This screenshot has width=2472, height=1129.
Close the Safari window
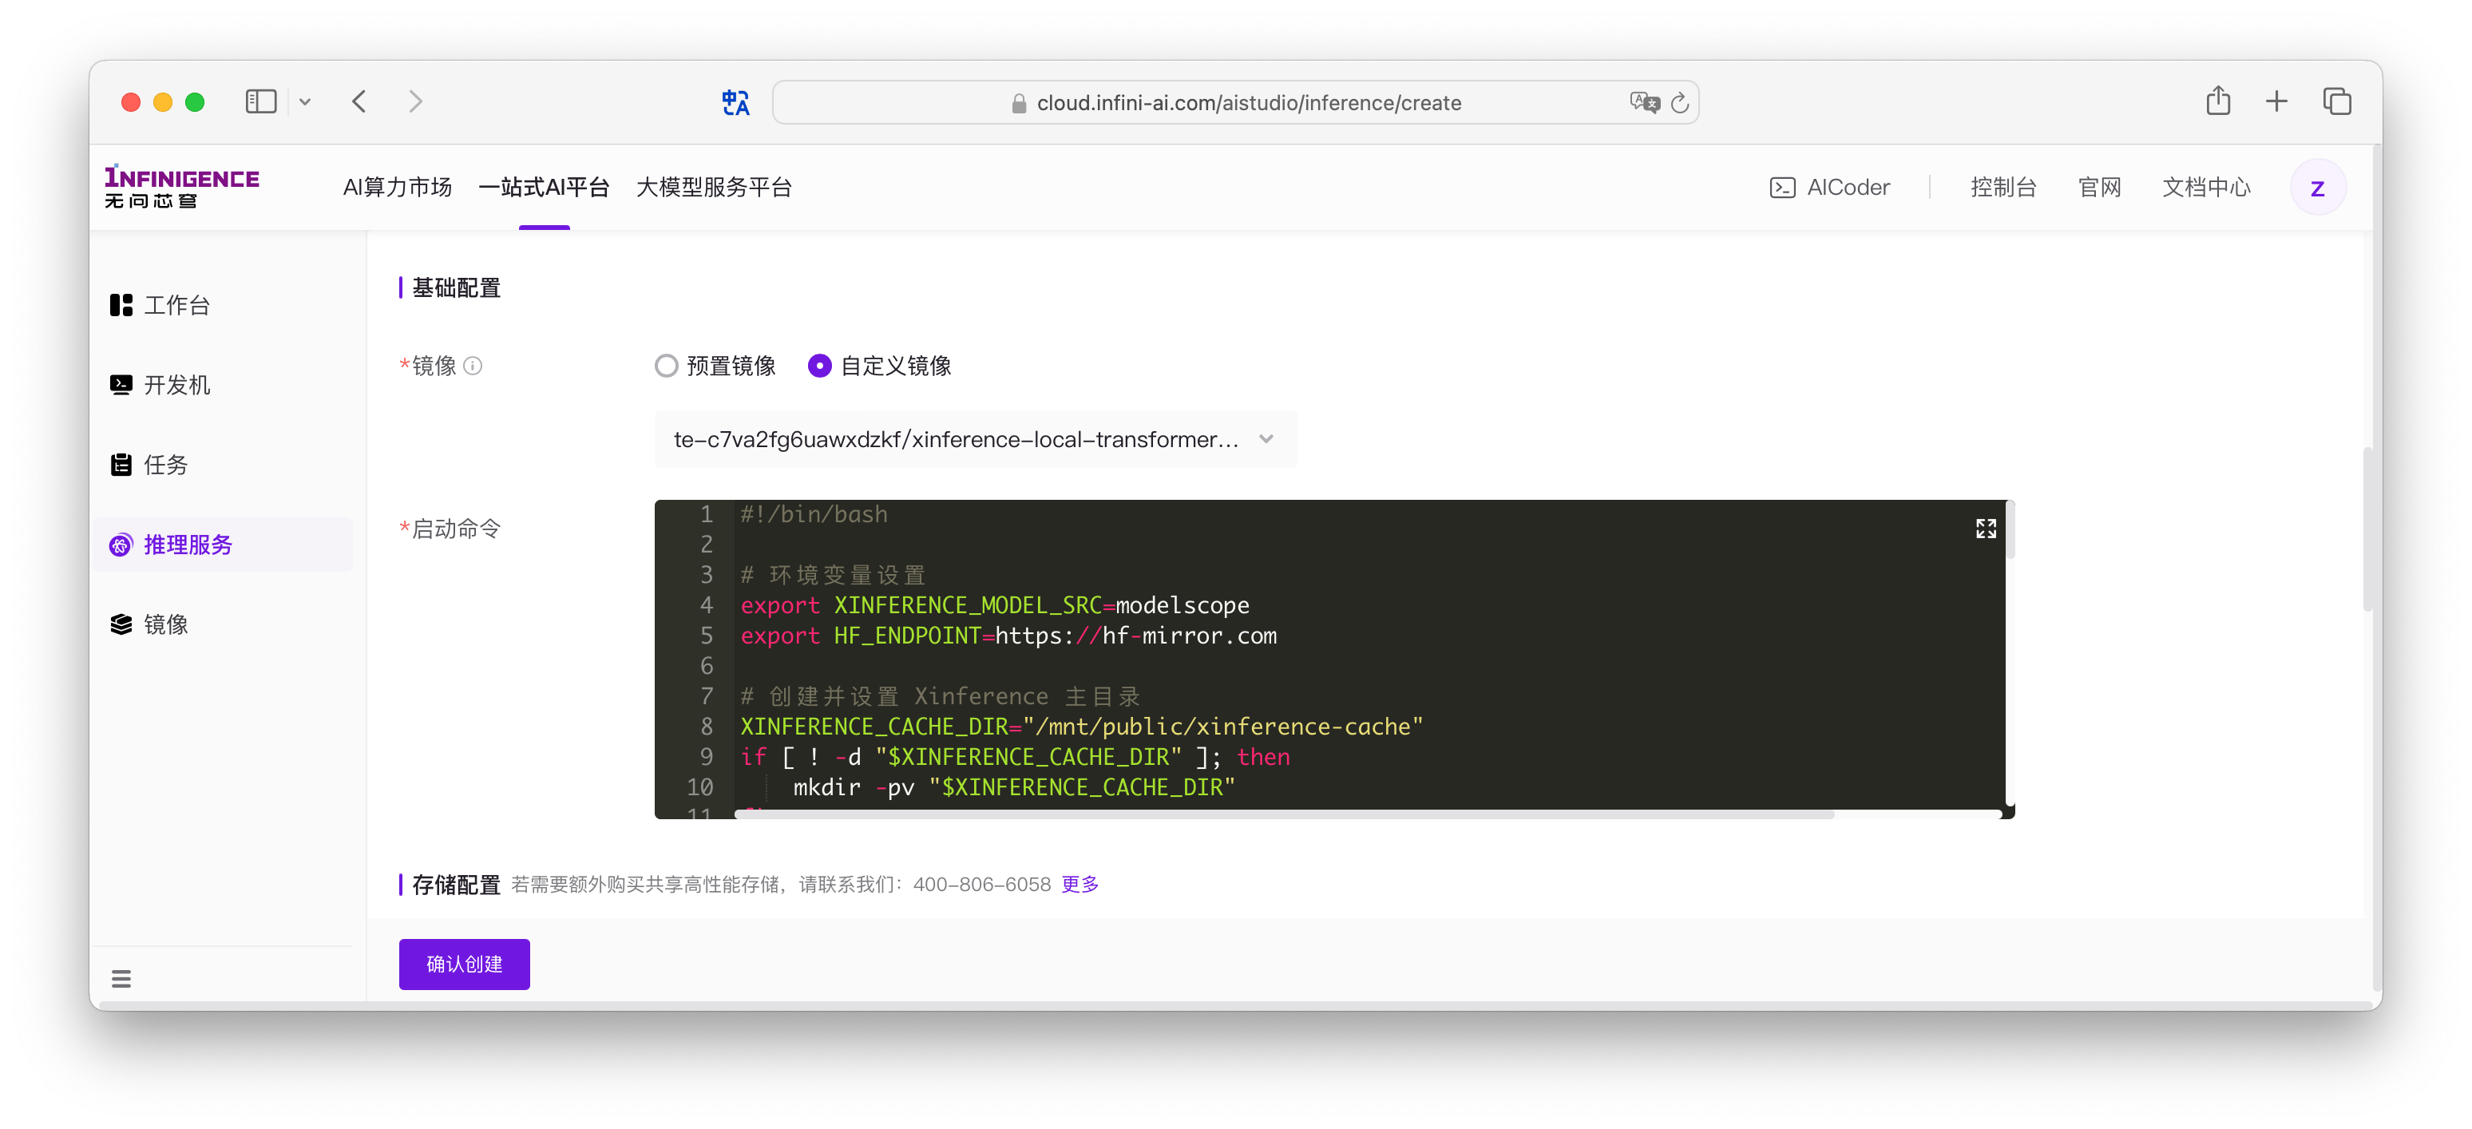[x=130, y=101]
